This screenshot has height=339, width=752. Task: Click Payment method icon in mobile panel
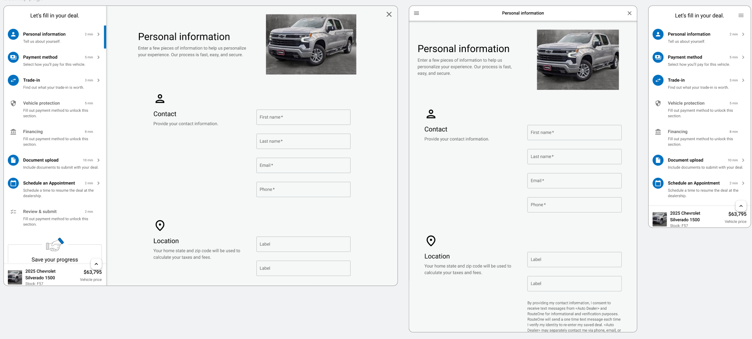658,57
